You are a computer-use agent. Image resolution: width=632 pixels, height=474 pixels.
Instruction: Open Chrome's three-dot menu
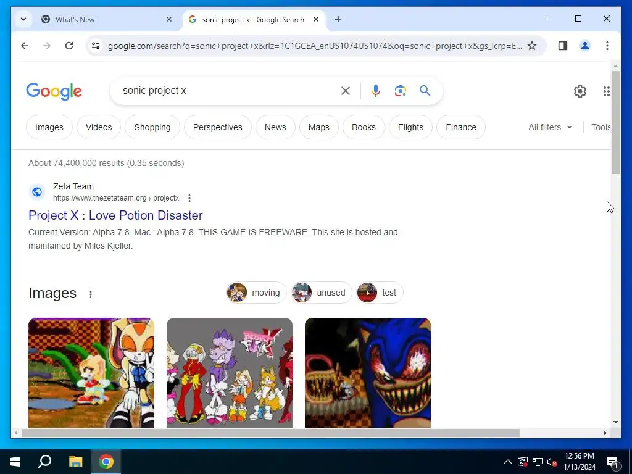click(607, 46)
